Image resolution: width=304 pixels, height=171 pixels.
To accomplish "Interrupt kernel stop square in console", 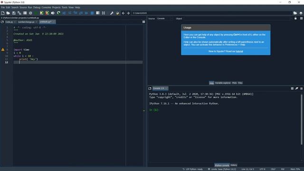I will tap(292, 88).
